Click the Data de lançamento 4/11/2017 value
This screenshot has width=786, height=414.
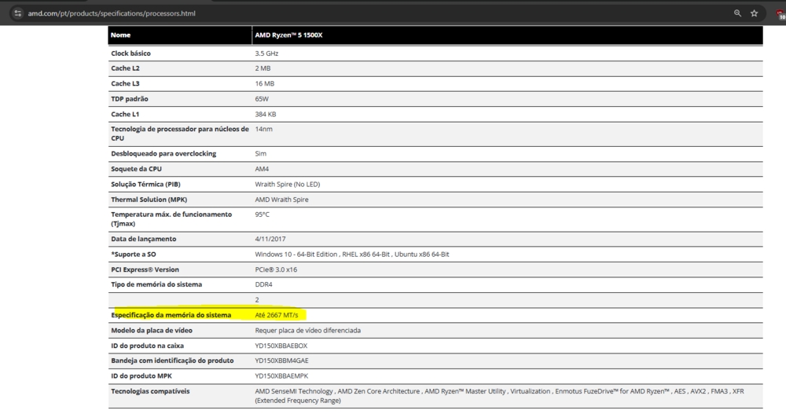click(270, 239)
